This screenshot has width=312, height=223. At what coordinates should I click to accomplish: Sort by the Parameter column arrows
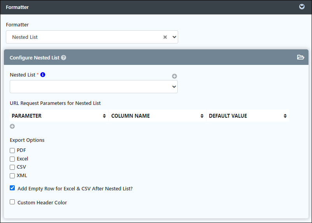(104, 116)
